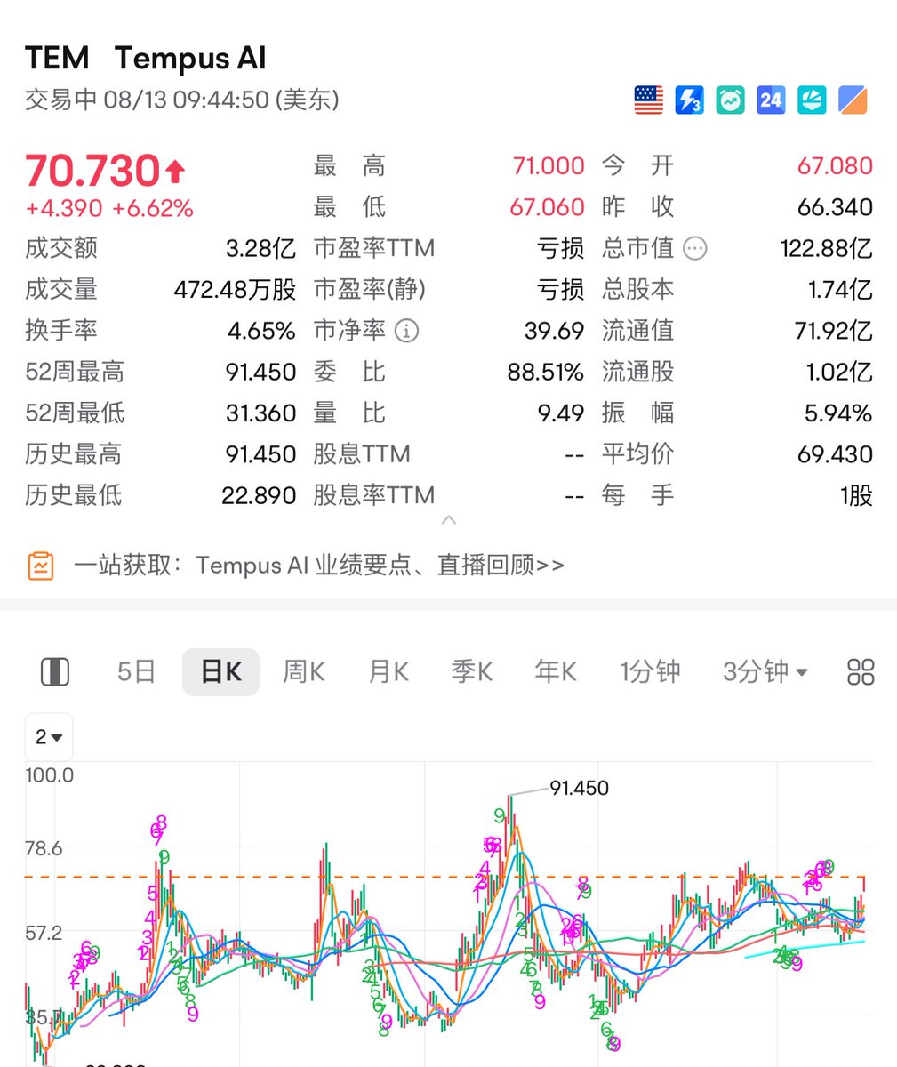Switch to the 1分钟 chart tab
This screenshot has width=897, height=1067.
click(x=650, y=671)
